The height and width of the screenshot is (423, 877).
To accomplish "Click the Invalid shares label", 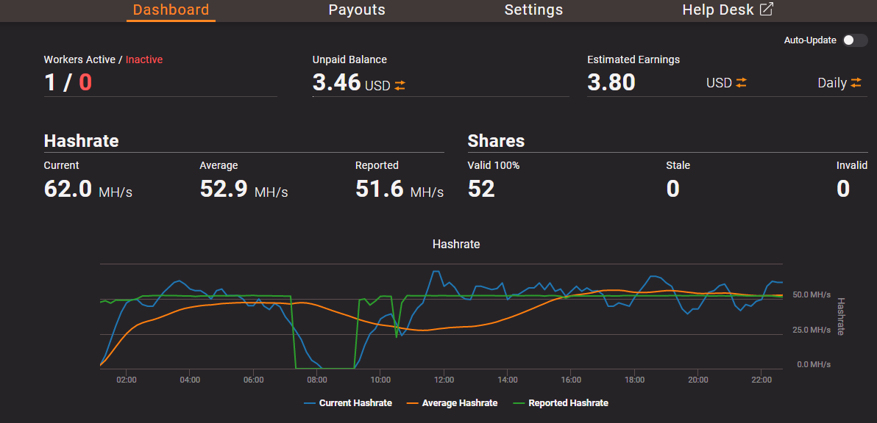I will coord(852,165).
